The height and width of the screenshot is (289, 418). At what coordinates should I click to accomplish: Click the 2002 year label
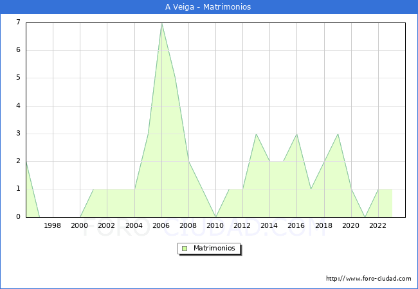107,225
